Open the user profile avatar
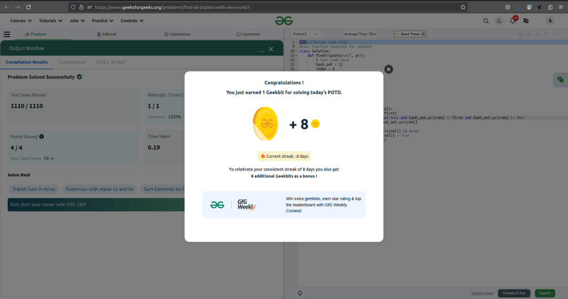The width and height of the screenshot is (568, 299). [x=550, y=21]
